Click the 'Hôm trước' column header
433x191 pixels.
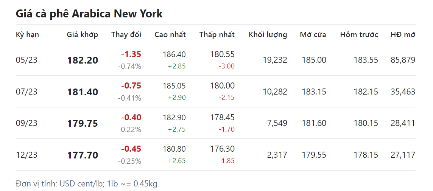[359, 35]
